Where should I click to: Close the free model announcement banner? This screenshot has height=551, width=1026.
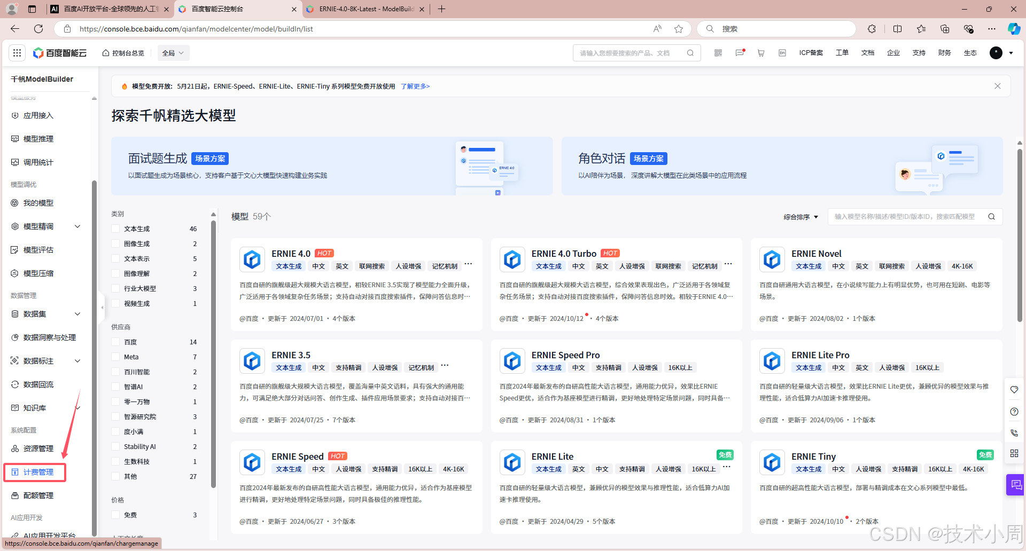pyautogui.click(x=998, y=86)
